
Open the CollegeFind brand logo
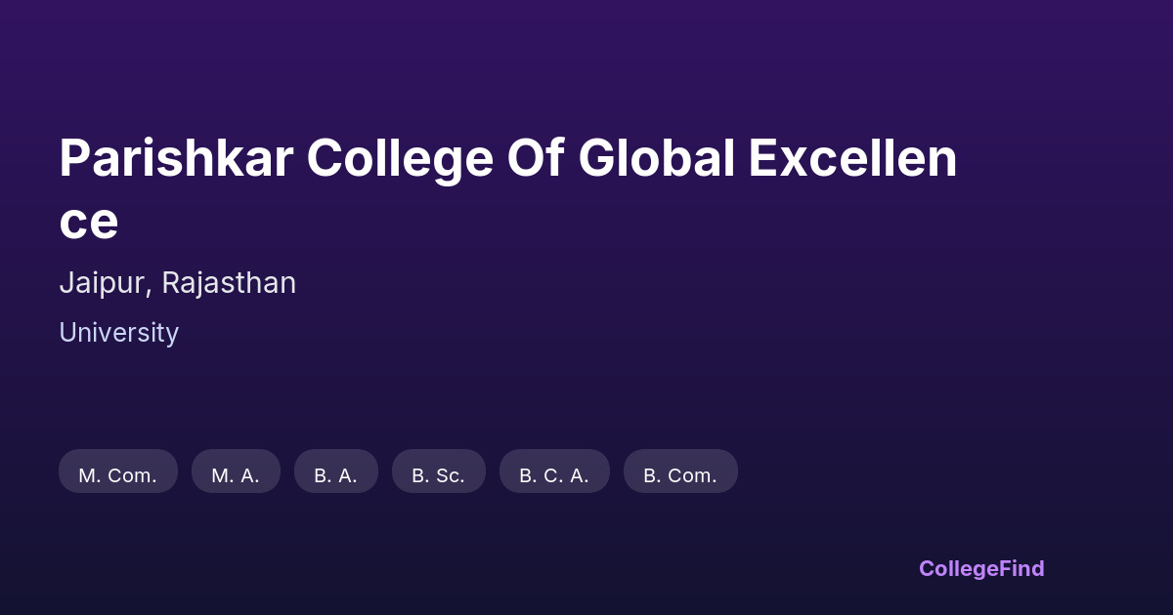point(981,568)
